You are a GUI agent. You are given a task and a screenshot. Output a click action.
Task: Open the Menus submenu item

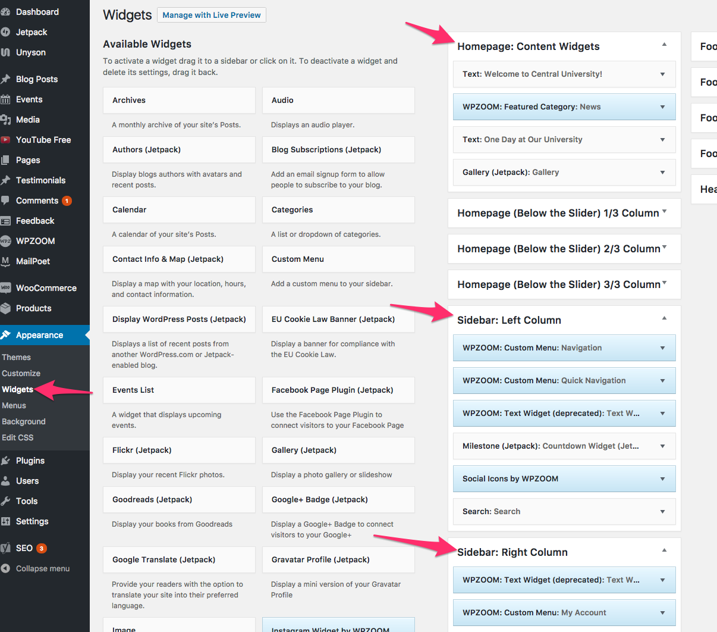tap(14, 405)
